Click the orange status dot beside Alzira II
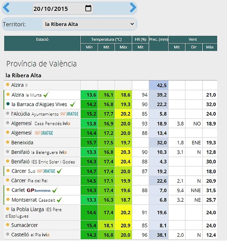The image size is (227, 242). pyautogui.click(x=8, y=85)
